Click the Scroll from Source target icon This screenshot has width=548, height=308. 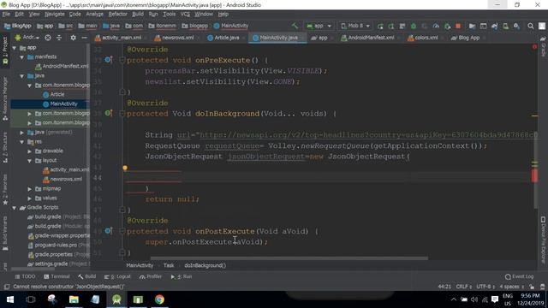click(48, 38)
